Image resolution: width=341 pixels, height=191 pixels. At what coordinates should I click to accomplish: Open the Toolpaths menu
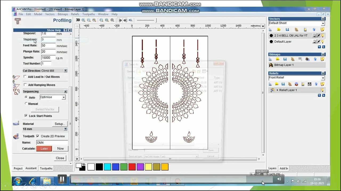88,14
